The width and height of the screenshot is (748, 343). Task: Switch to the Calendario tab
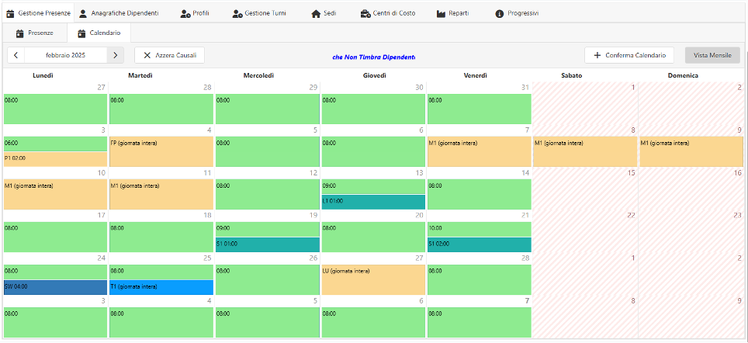(x=99, y=33)
